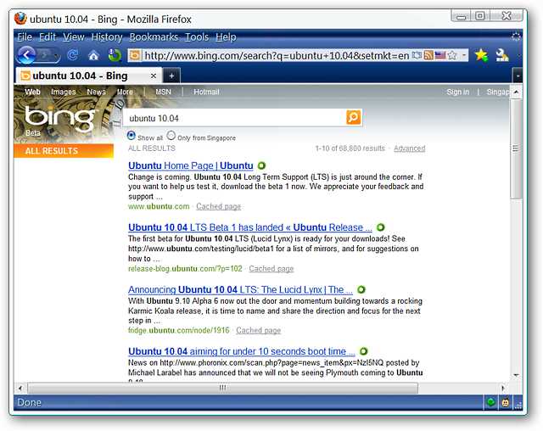
Task: Click the Bing logo
Action: (59, 119)
